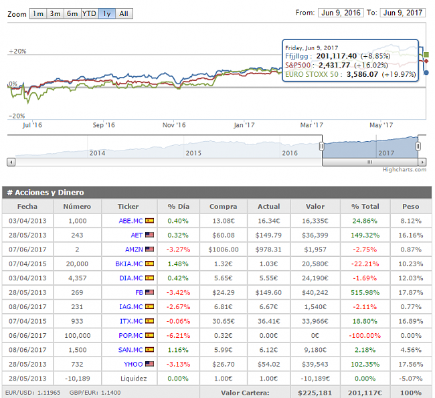Select the 3m zoom range
This screenshot has height=398, width=435.
coord(55,13)
